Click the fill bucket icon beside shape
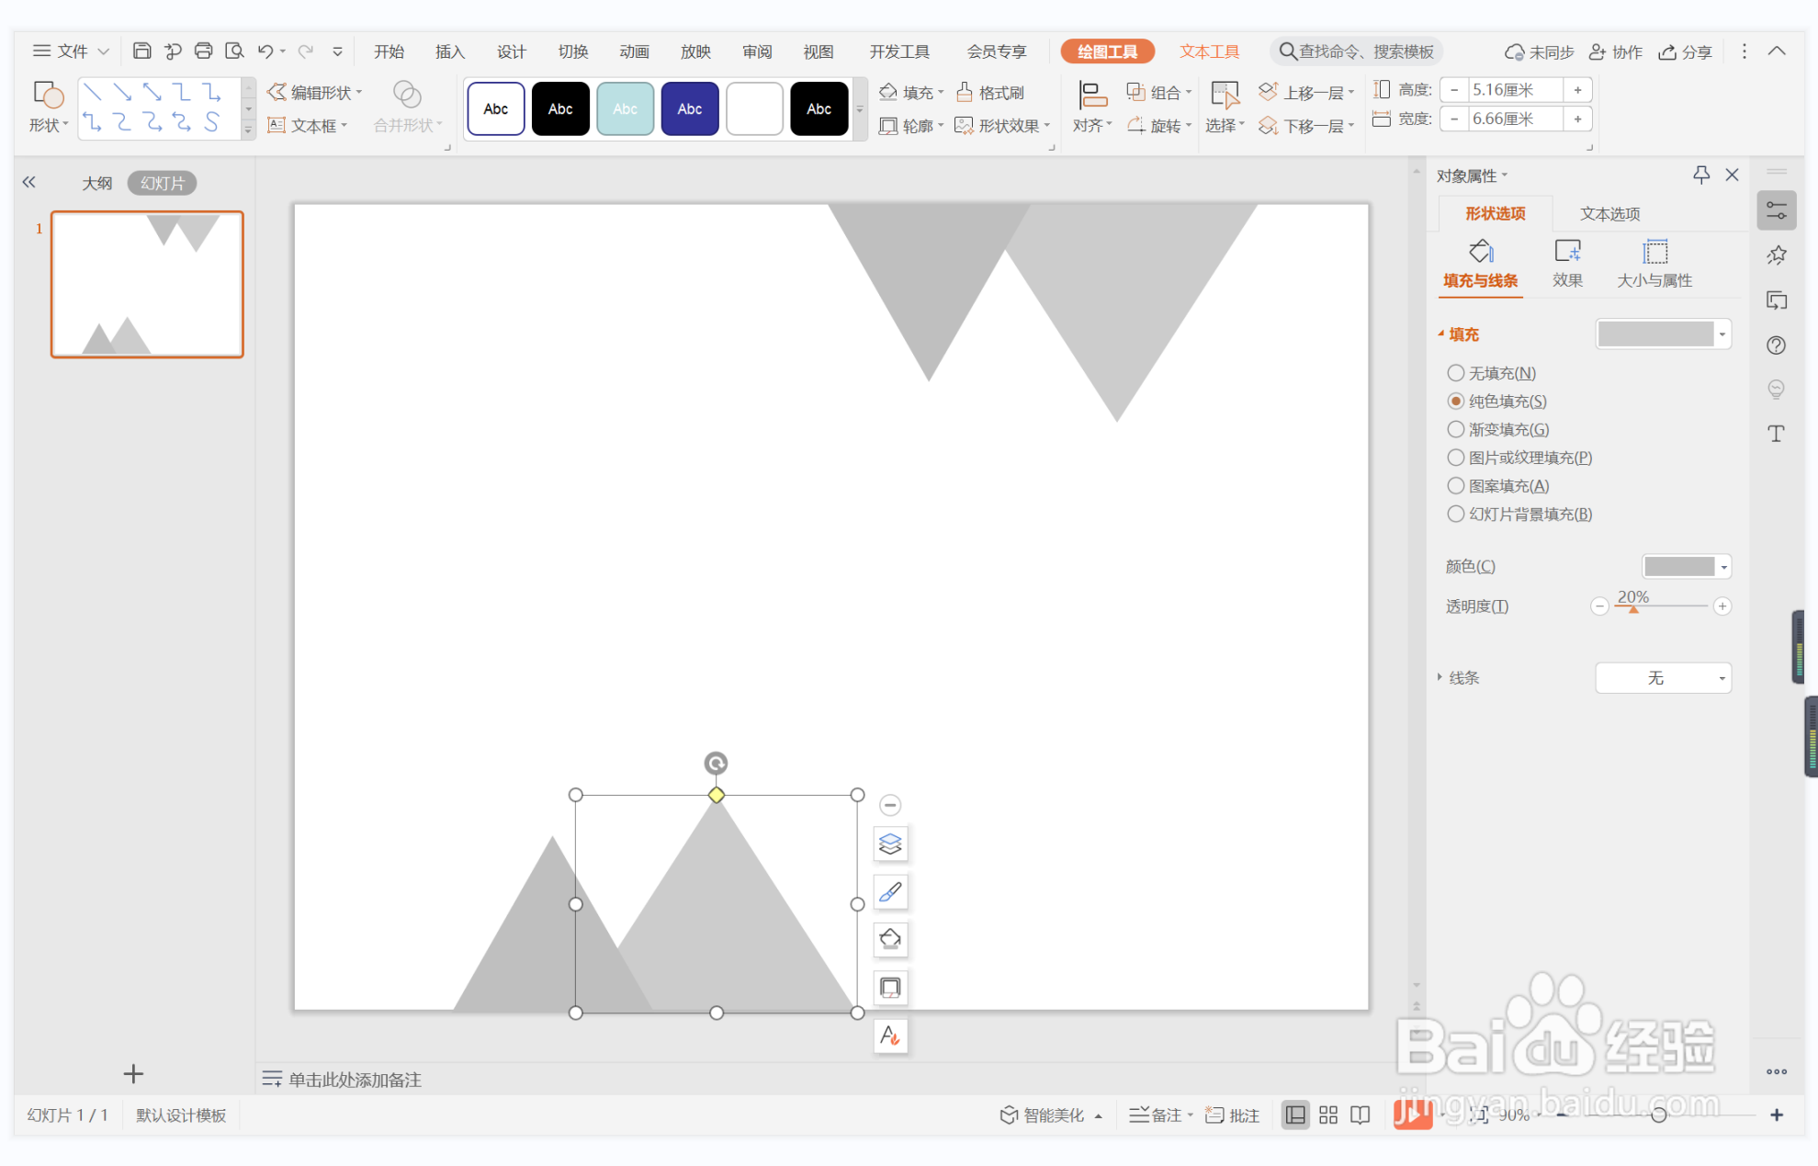Viewport: 1818px width, 1166px height. [890, 939]
